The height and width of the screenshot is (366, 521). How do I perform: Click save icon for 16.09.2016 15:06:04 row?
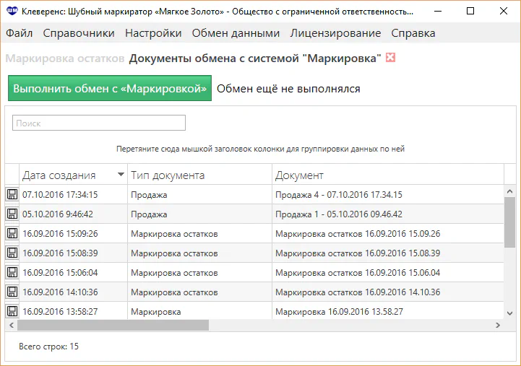coord(12,272)
